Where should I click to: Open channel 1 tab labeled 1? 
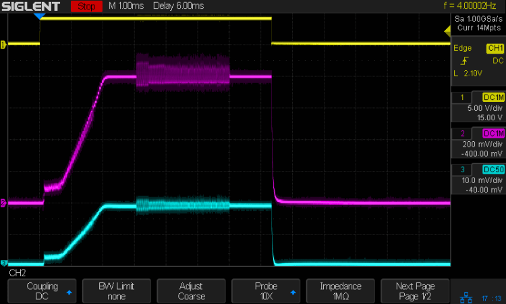pos(461,97)
